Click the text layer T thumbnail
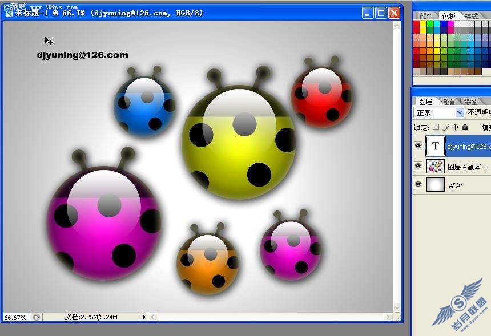Image resolution: width=491 pixels, height=336 pixels. click(x=435, y=146)
